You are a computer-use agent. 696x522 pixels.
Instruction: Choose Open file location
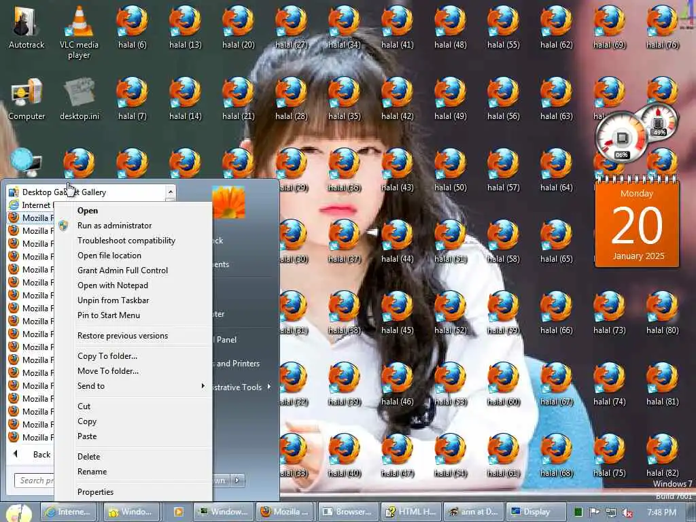(x=109, y=256)
